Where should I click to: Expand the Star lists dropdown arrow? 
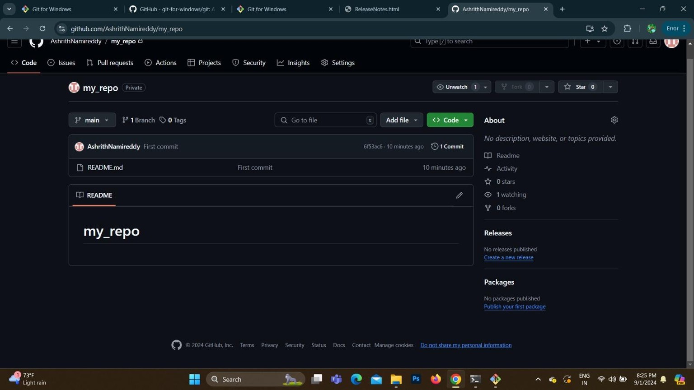pos(610,87)
